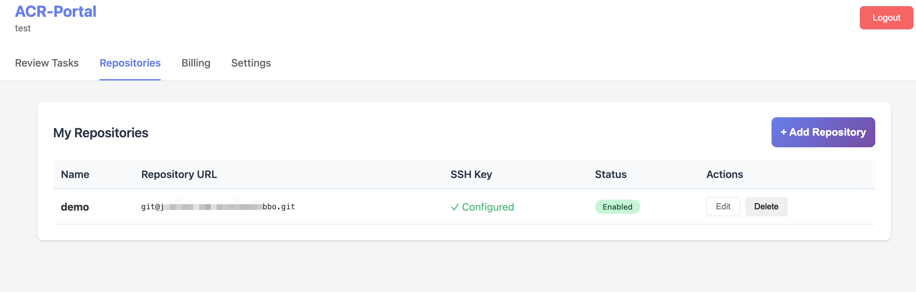Click the Repository URL column header
Screen dimensions: 916x292
tap(179, 174)
